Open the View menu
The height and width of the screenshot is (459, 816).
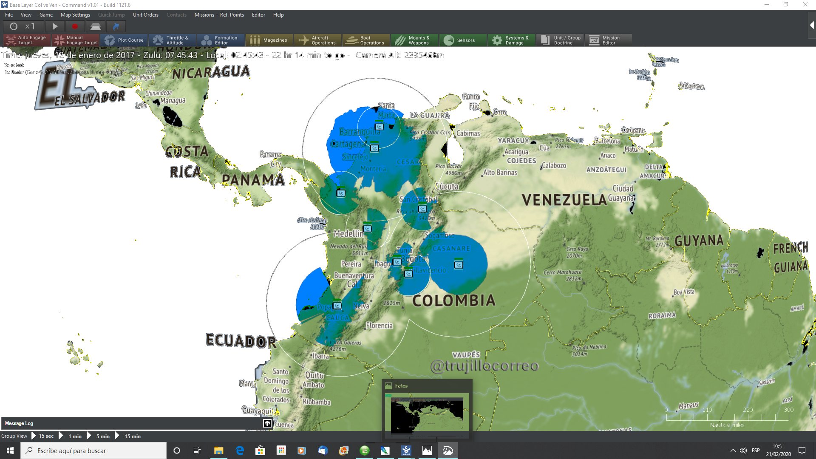pyautogui.click(x=26, y=14)
